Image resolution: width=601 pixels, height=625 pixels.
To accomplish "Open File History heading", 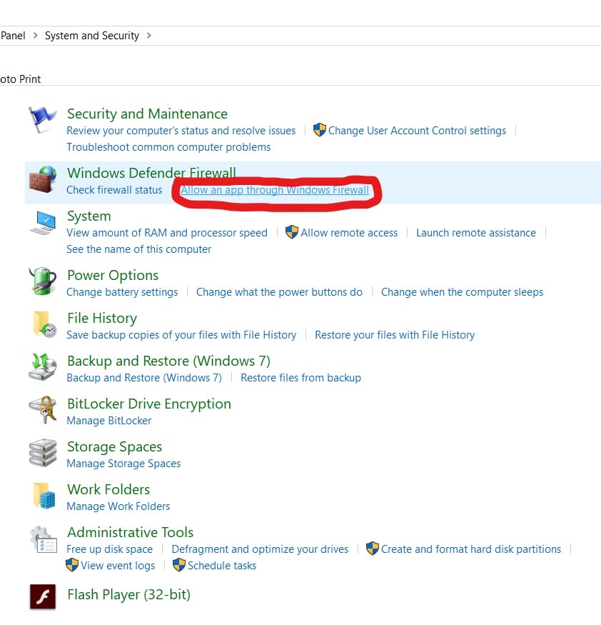I will (102, 318).
